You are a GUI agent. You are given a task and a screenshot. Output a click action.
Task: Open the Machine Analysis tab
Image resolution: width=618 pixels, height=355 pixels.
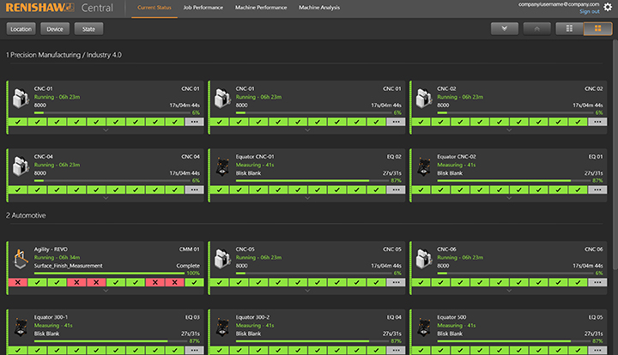[319, 8]
